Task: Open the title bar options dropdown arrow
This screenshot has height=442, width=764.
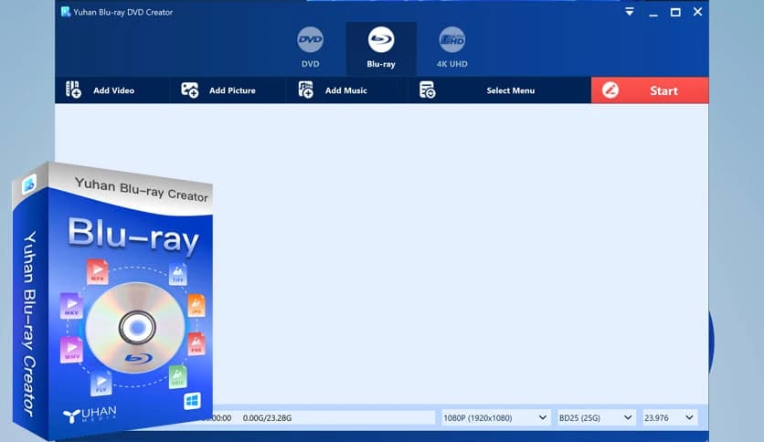Action: pos(630,12)
